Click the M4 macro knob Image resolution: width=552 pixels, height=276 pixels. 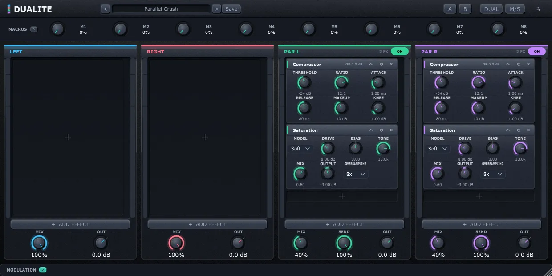pos(246,29)
